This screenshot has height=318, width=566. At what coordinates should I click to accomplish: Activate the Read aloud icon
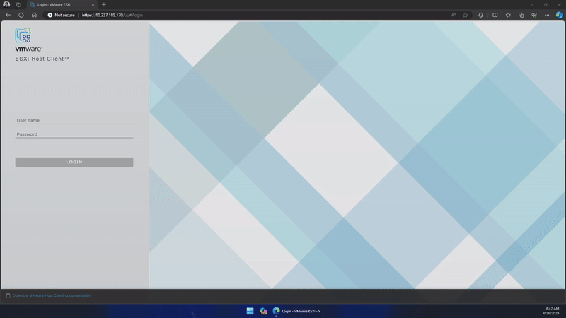[x=454, y=15]
